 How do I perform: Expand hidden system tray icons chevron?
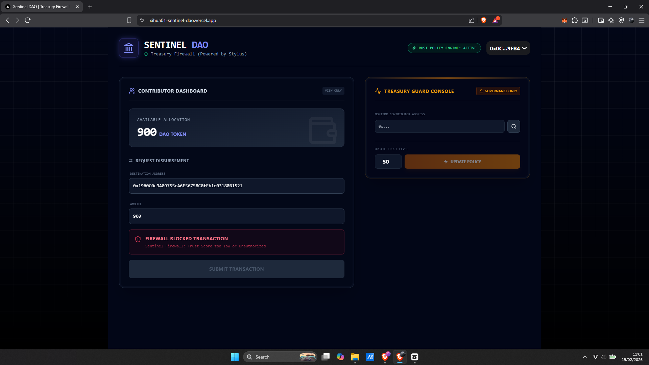(584, 357)
